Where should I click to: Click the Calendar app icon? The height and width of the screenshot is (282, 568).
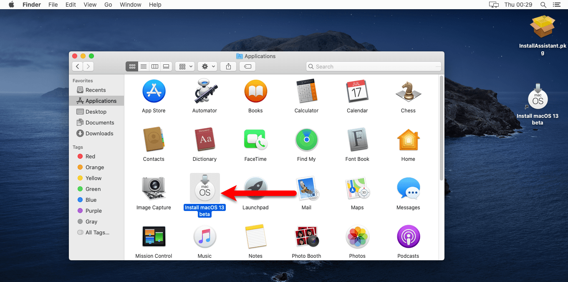point(357,91)
